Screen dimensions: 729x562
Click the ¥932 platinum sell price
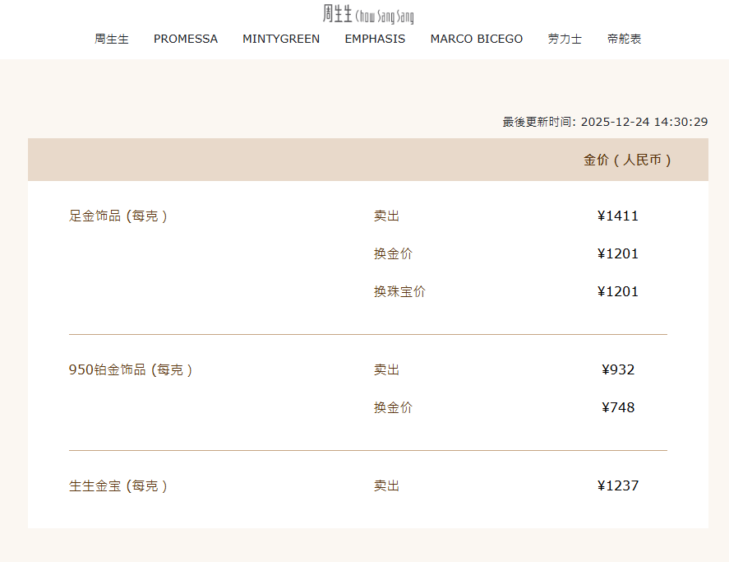(x=618, y=370)
